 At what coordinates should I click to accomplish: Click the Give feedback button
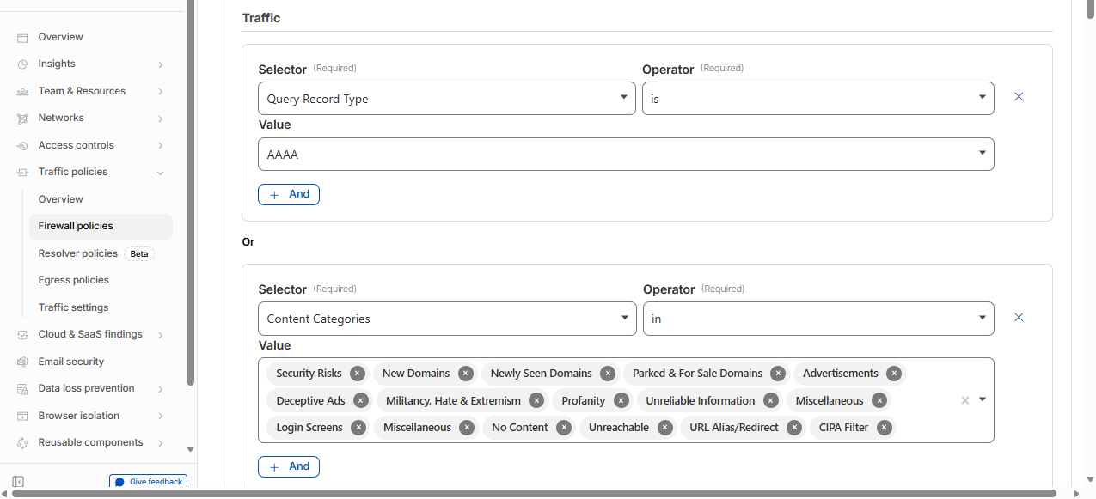point(149,482)
